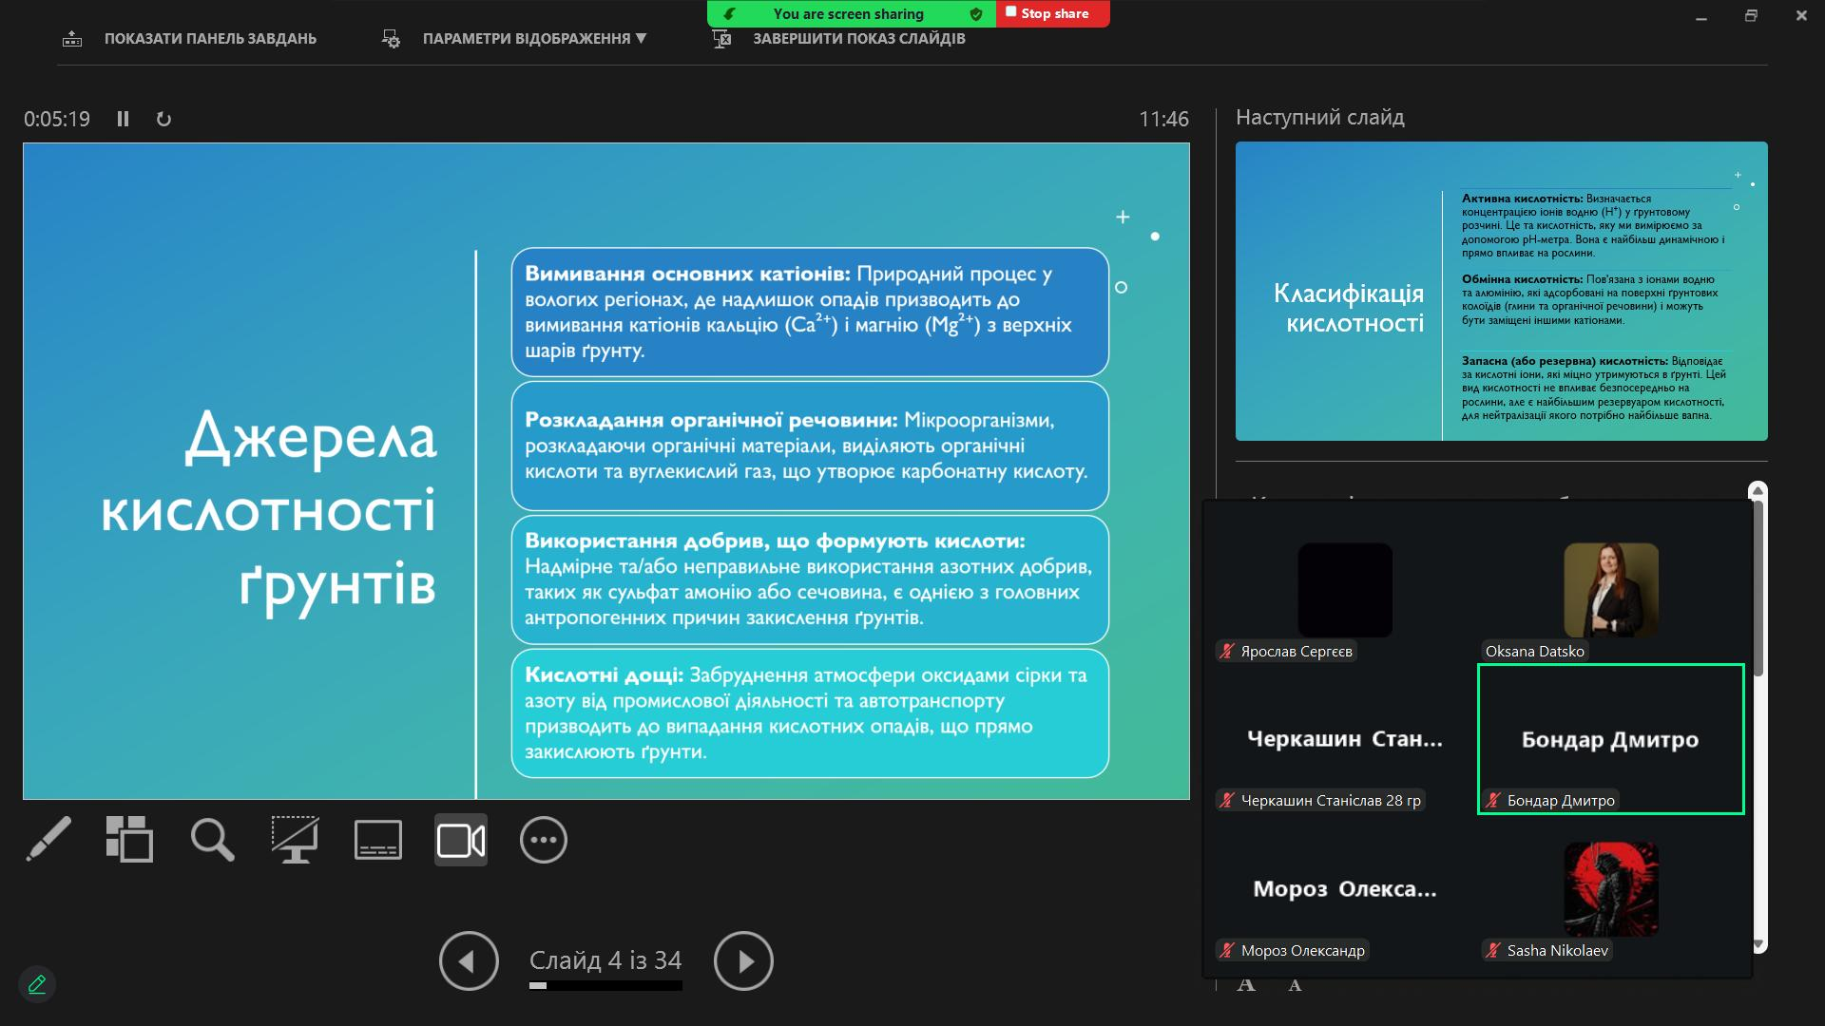Image resolution: width=1825 pixels, height=1026 pixels.
Task: Black out the slide show screen
Action: click(x=295, y=840)
